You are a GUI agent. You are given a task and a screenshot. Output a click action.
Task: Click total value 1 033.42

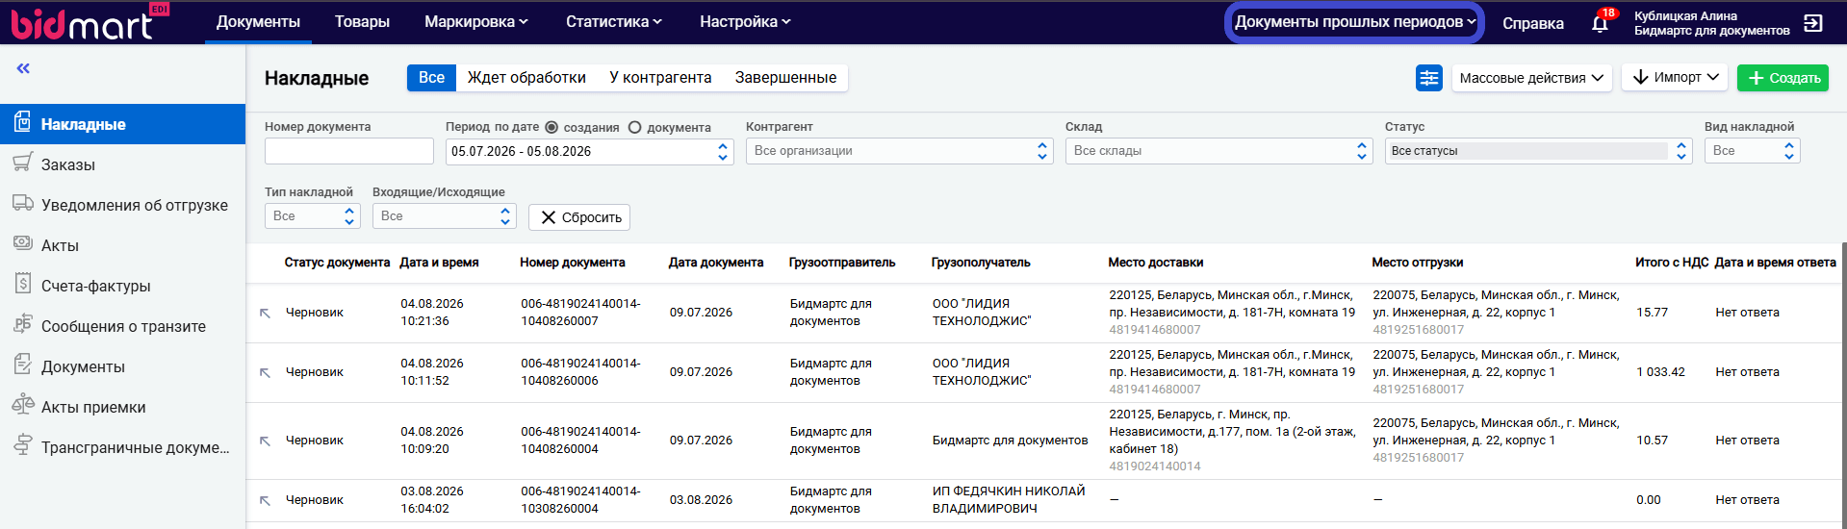(x=1660, y=372)
